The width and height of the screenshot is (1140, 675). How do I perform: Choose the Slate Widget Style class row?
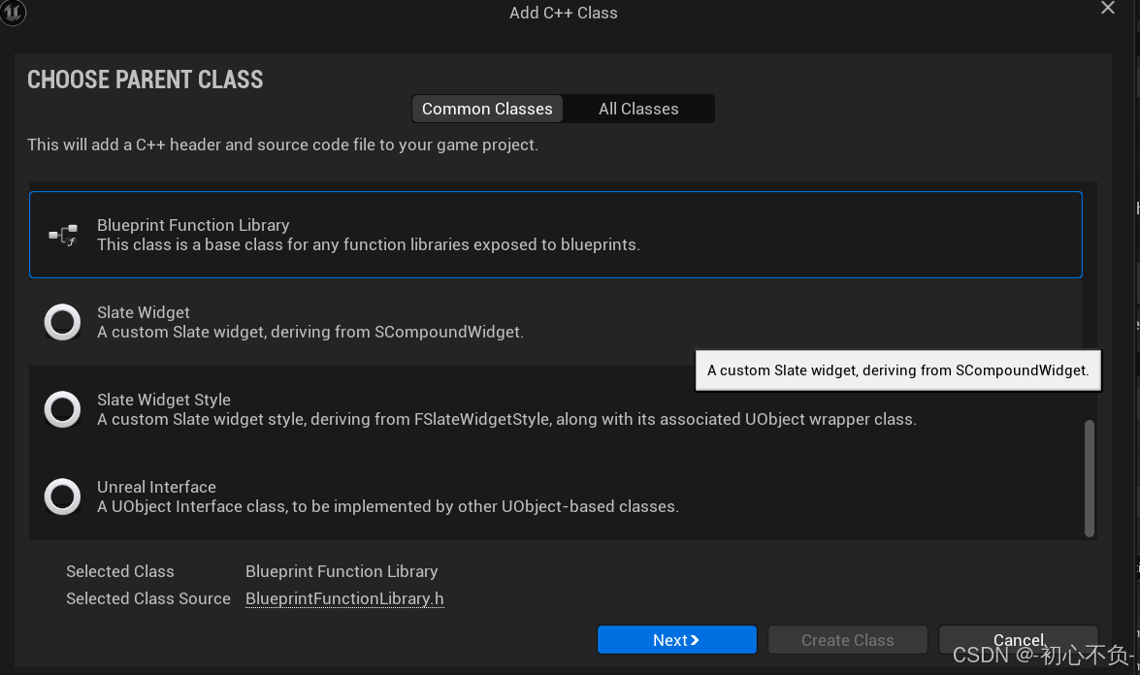505,409
